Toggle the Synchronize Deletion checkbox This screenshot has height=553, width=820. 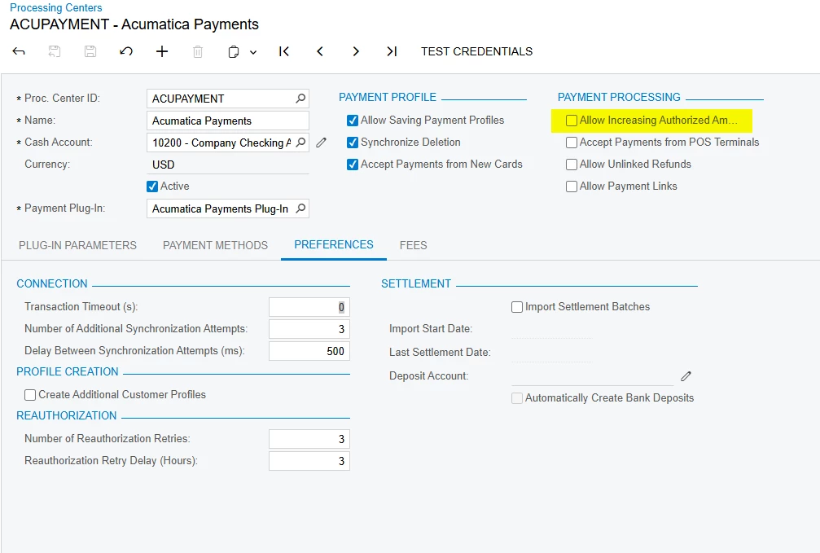click(x=353, y=143)
